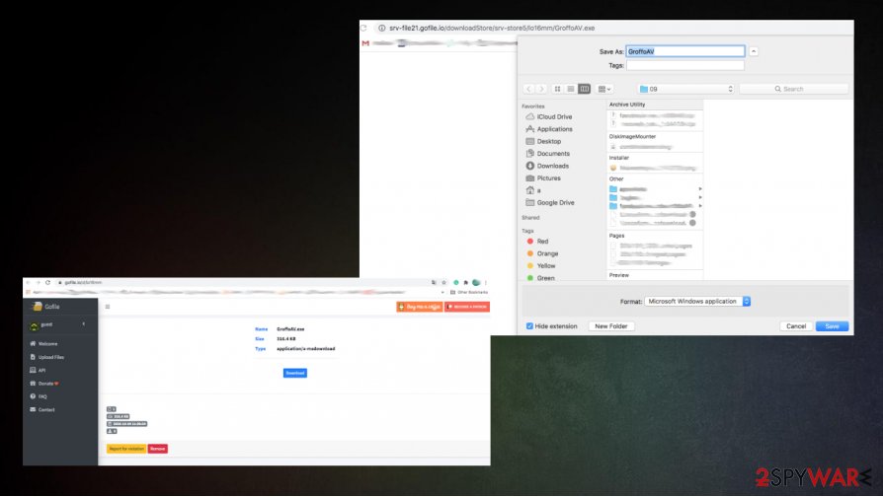Open Chrome three-dot menu
The height and width of the screenshot is (497, 883).
click(x=485, y=282)
